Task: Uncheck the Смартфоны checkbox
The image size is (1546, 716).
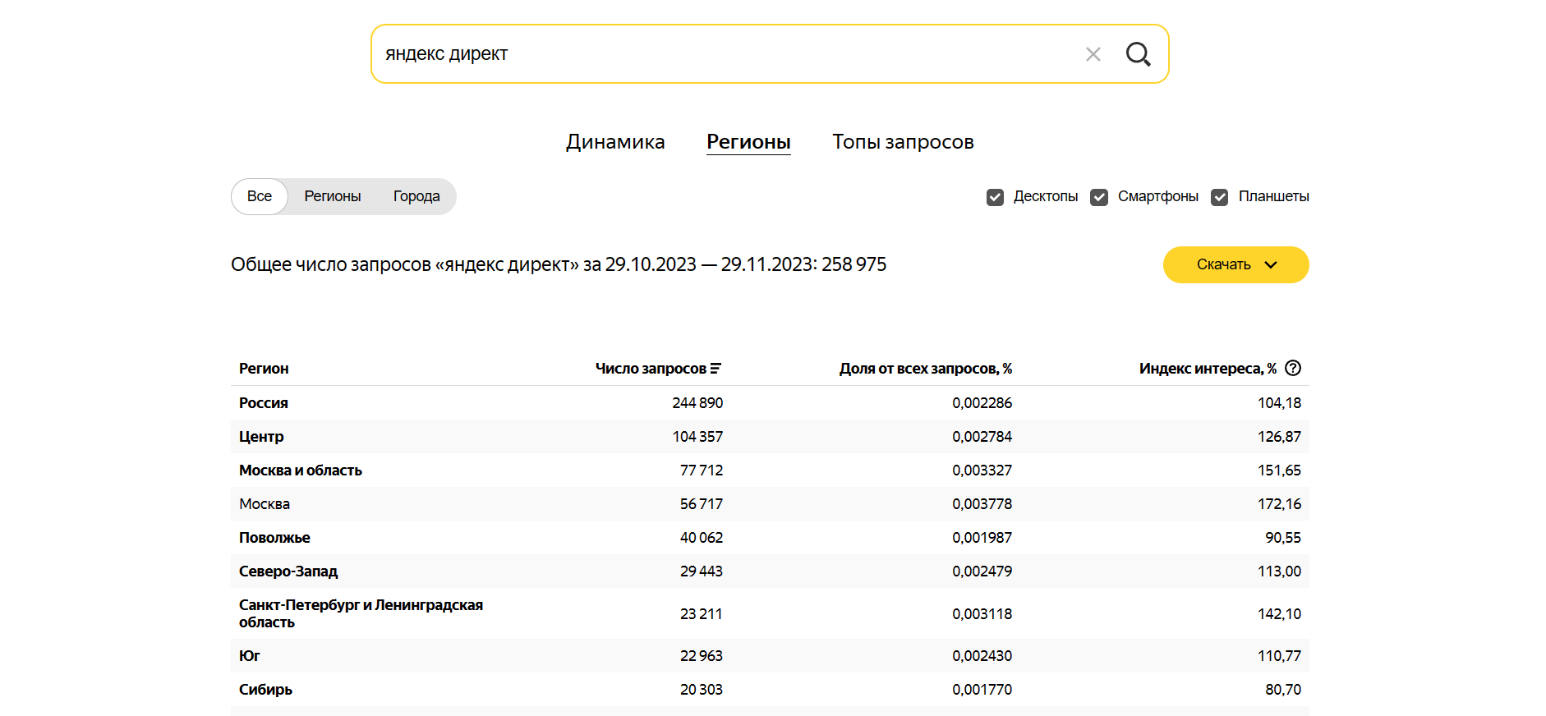Action: (1099, 197)
